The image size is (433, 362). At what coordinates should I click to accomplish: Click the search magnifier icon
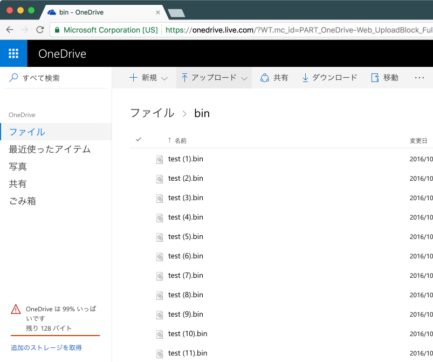click(x=14, y=78)
